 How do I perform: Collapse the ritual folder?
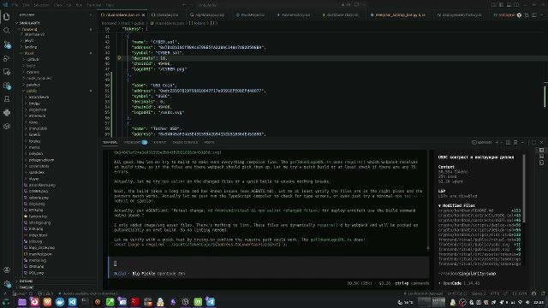pos(29,53)
